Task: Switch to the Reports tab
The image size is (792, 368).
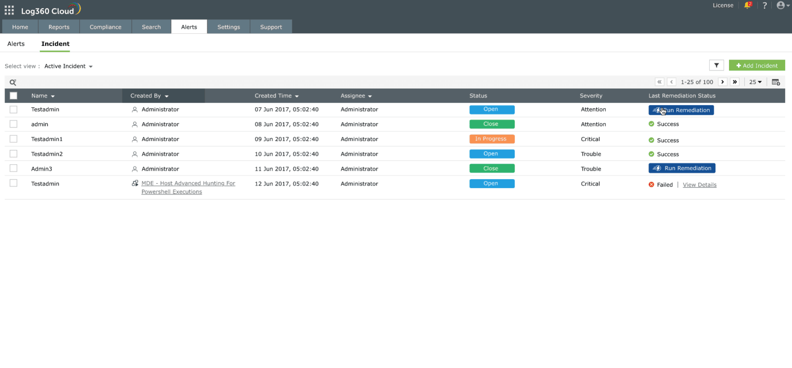Action: 59,27
